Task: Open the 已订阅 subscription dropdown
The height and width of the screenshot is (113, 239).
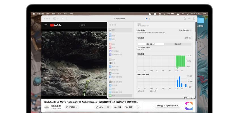Action: pos(72,107)
